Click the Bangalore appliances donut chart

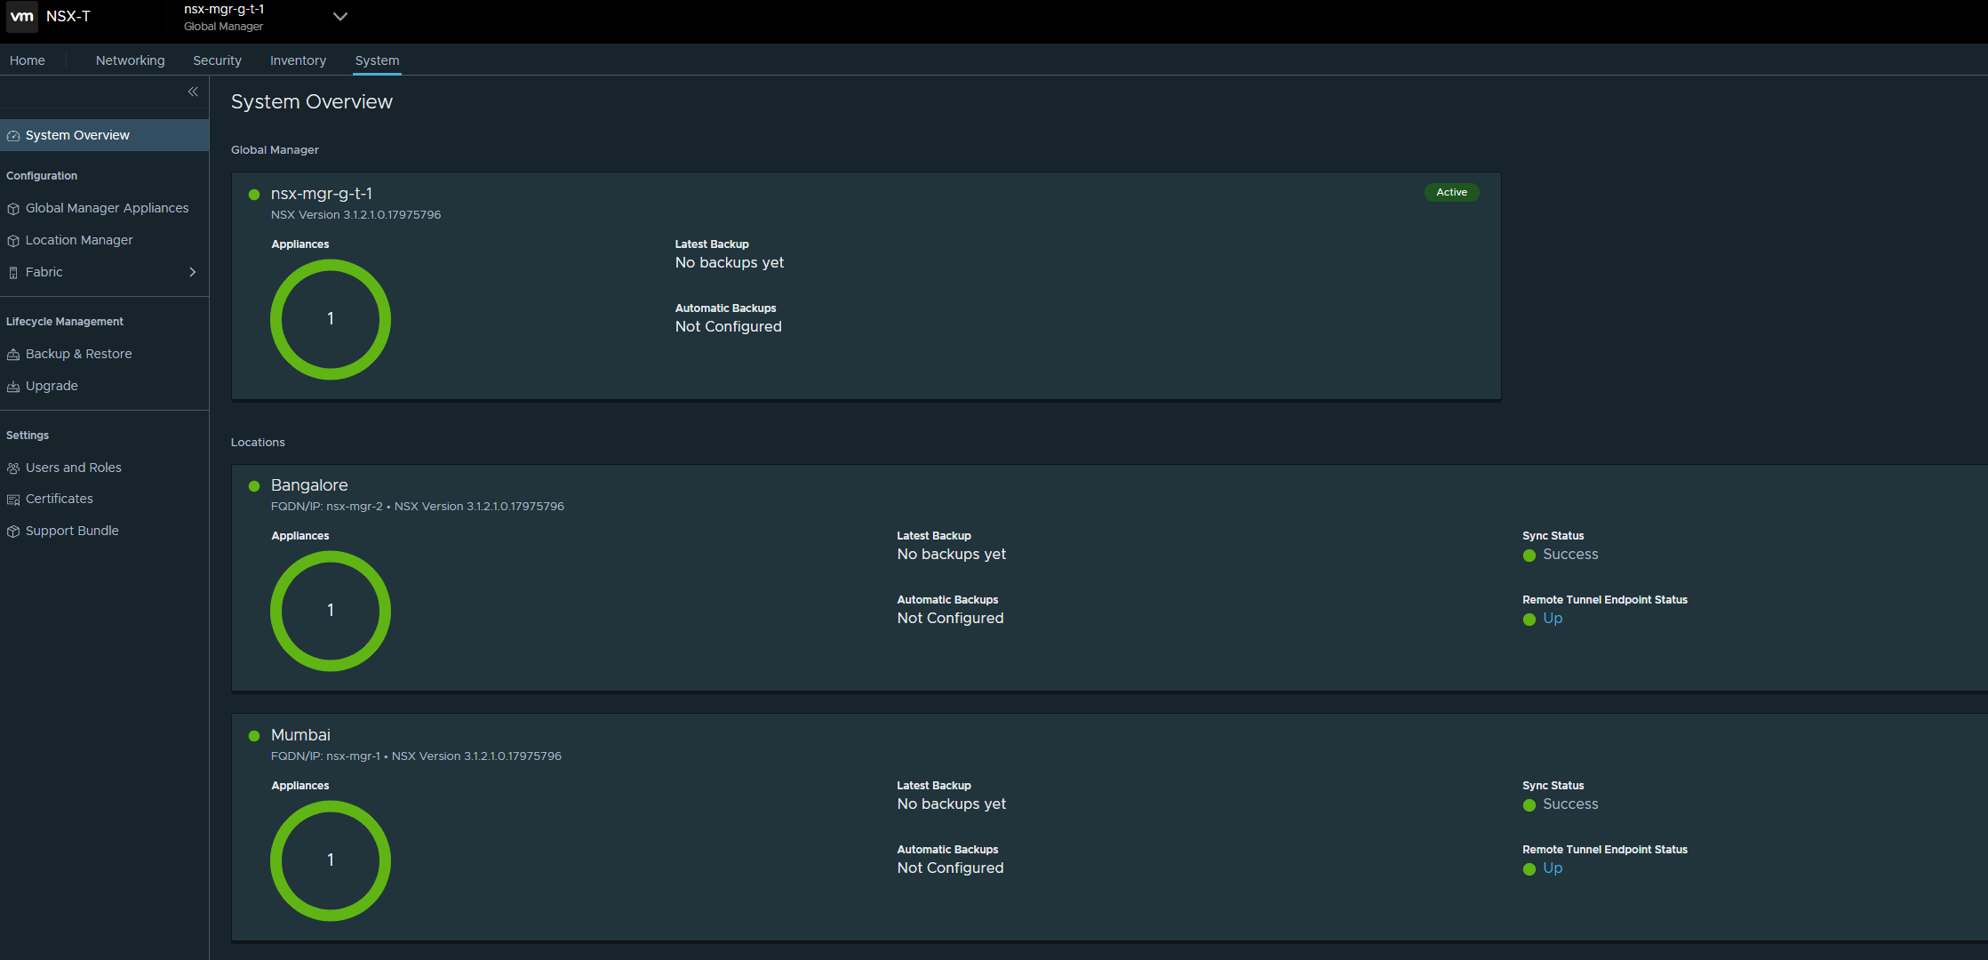331,611
